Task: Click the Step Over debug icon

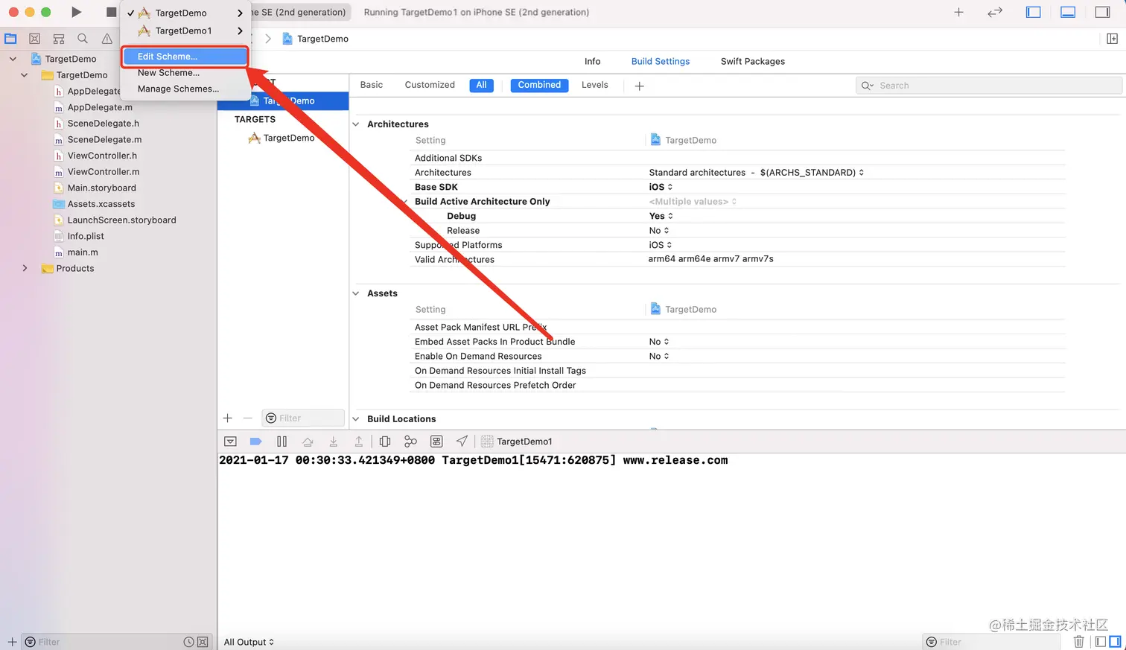Action: (x=308, y=442)
